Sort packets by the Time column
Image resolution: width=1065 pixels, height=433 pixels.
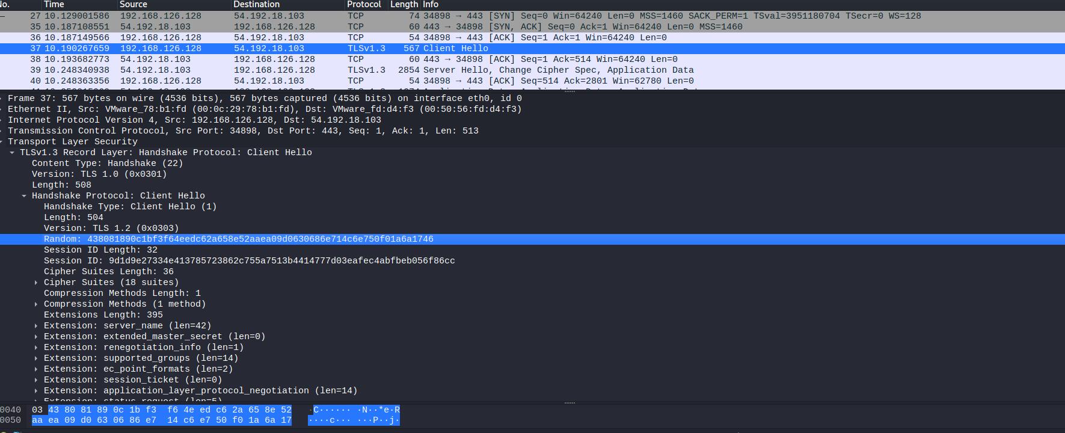pos(54,4)
